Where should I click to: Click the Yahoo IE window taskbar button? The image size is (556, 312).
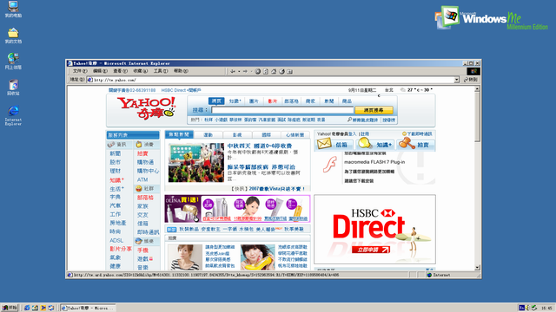(88, 308)
